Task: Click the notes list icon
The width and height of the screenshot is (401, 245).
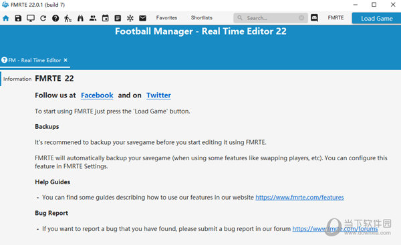Action: pos(118,18)
